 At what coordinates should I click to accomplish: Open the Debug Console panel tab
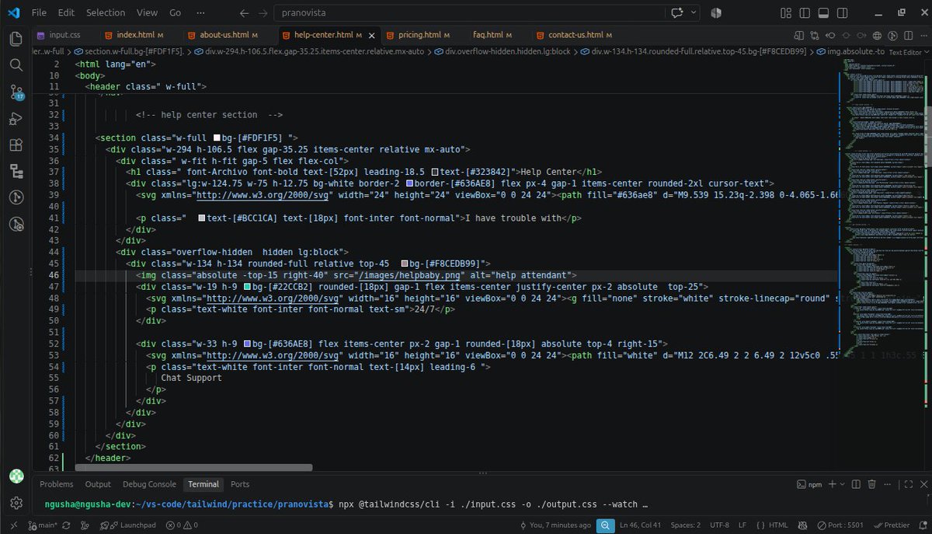click(x=149, y=484)
